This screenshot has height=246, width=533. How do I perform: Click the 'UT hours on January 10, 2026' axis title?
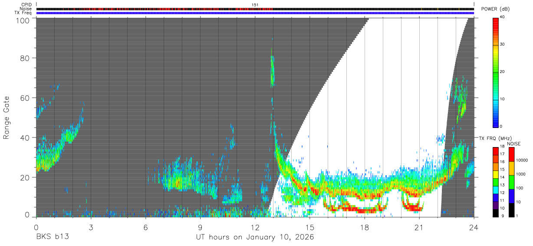point(255,237)
